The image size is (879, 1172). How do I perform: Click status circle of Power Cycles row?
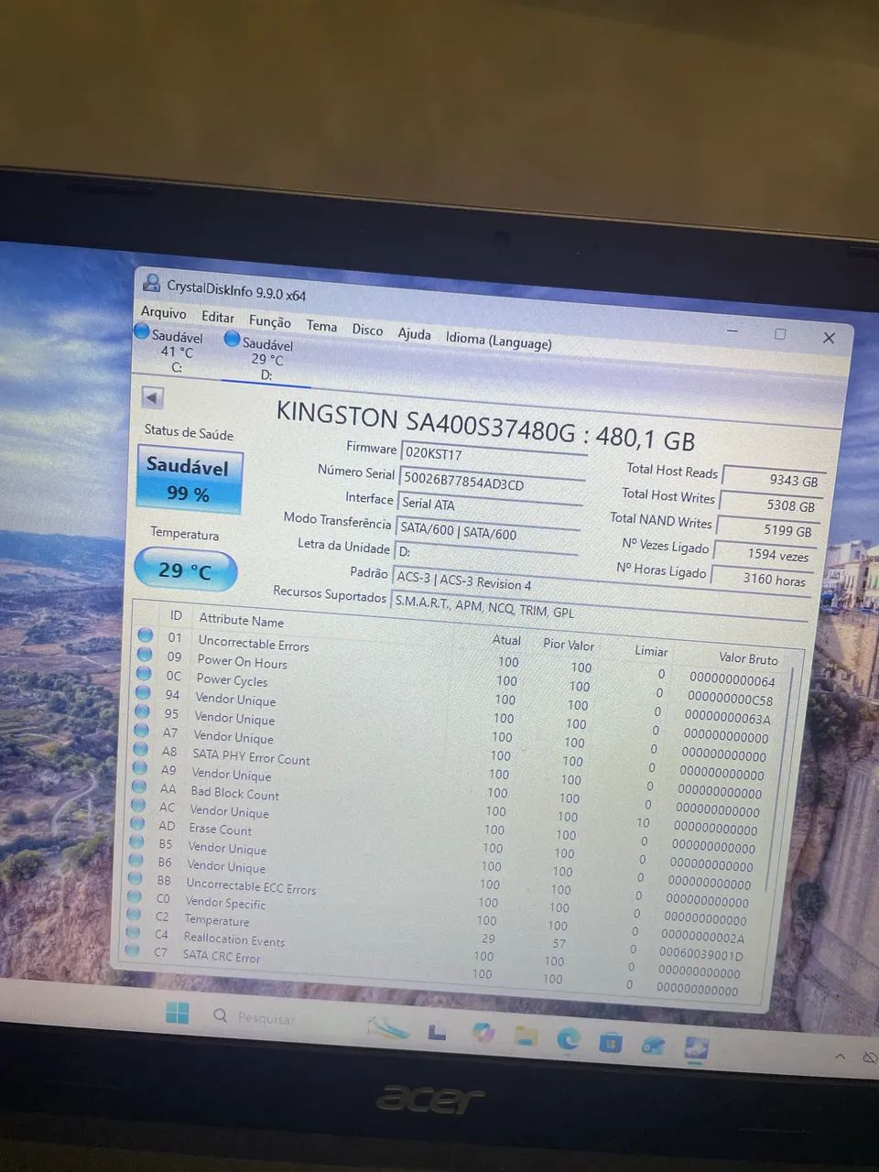(x=144, y=673)
